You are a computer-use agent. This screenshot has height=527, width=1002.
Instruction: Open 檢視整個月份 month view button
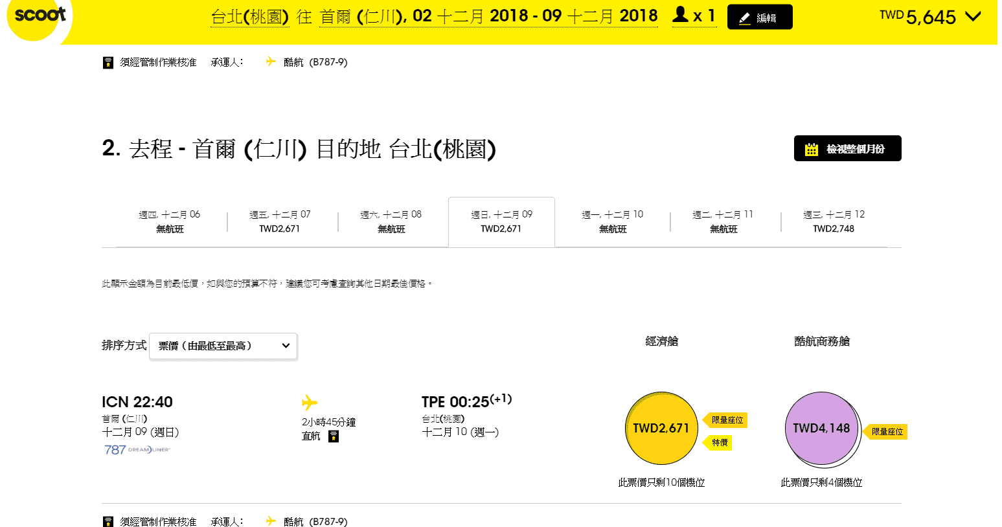point(847,148)
